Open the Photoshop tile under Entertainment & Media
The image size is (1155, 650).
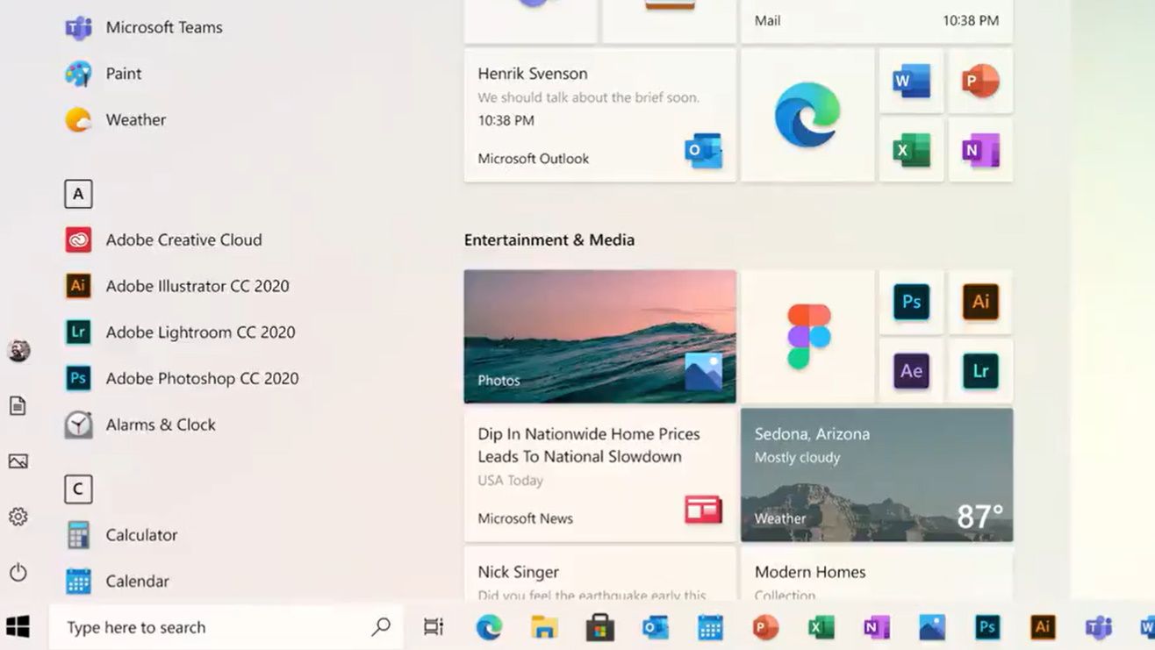click(911, 303)
